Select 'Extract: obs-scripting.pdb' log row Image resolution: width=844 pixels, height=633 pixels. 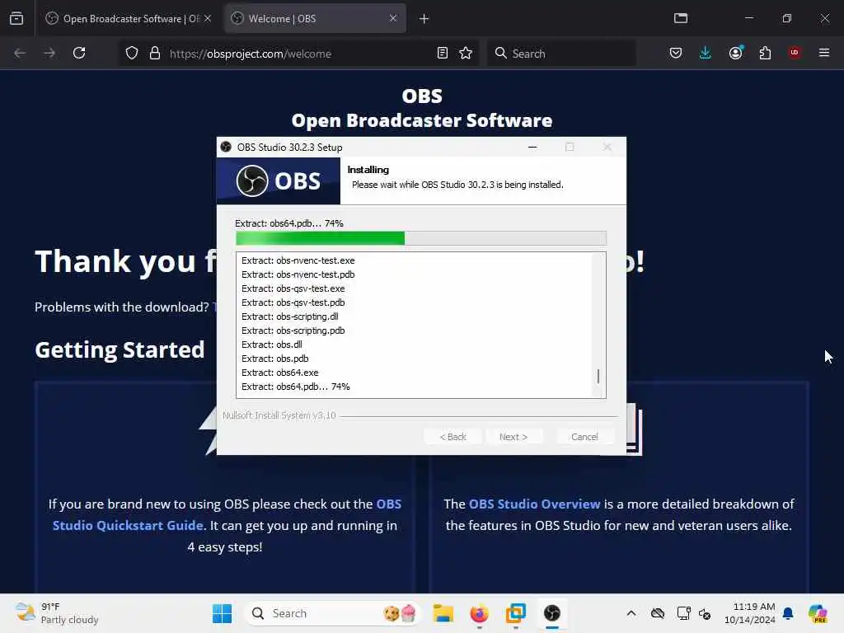click(x=293, y=331)
